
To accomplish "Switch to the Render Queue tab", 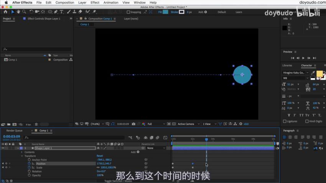I will pyautogui.click(x=14, y=131).
